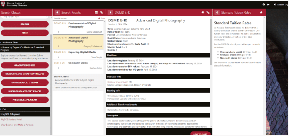Click 'Section 1, CRN 26741' text
This screenshot has height=136, width=289.
[118, 24]
